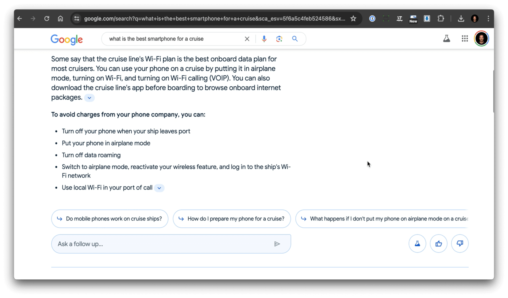Image resolution: width=508 pixels, height=298 pixels.
Task: Ask 'How do I prepare my phone for a cruise?'
Action: [x=232, y=219]
